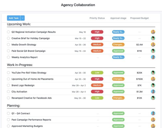Image resolution: width=162 pixels, height=128 pixels.
Task: Check off Q1 - Q4 Contract task
Action: pyautogui.click(x=8, y=113)
